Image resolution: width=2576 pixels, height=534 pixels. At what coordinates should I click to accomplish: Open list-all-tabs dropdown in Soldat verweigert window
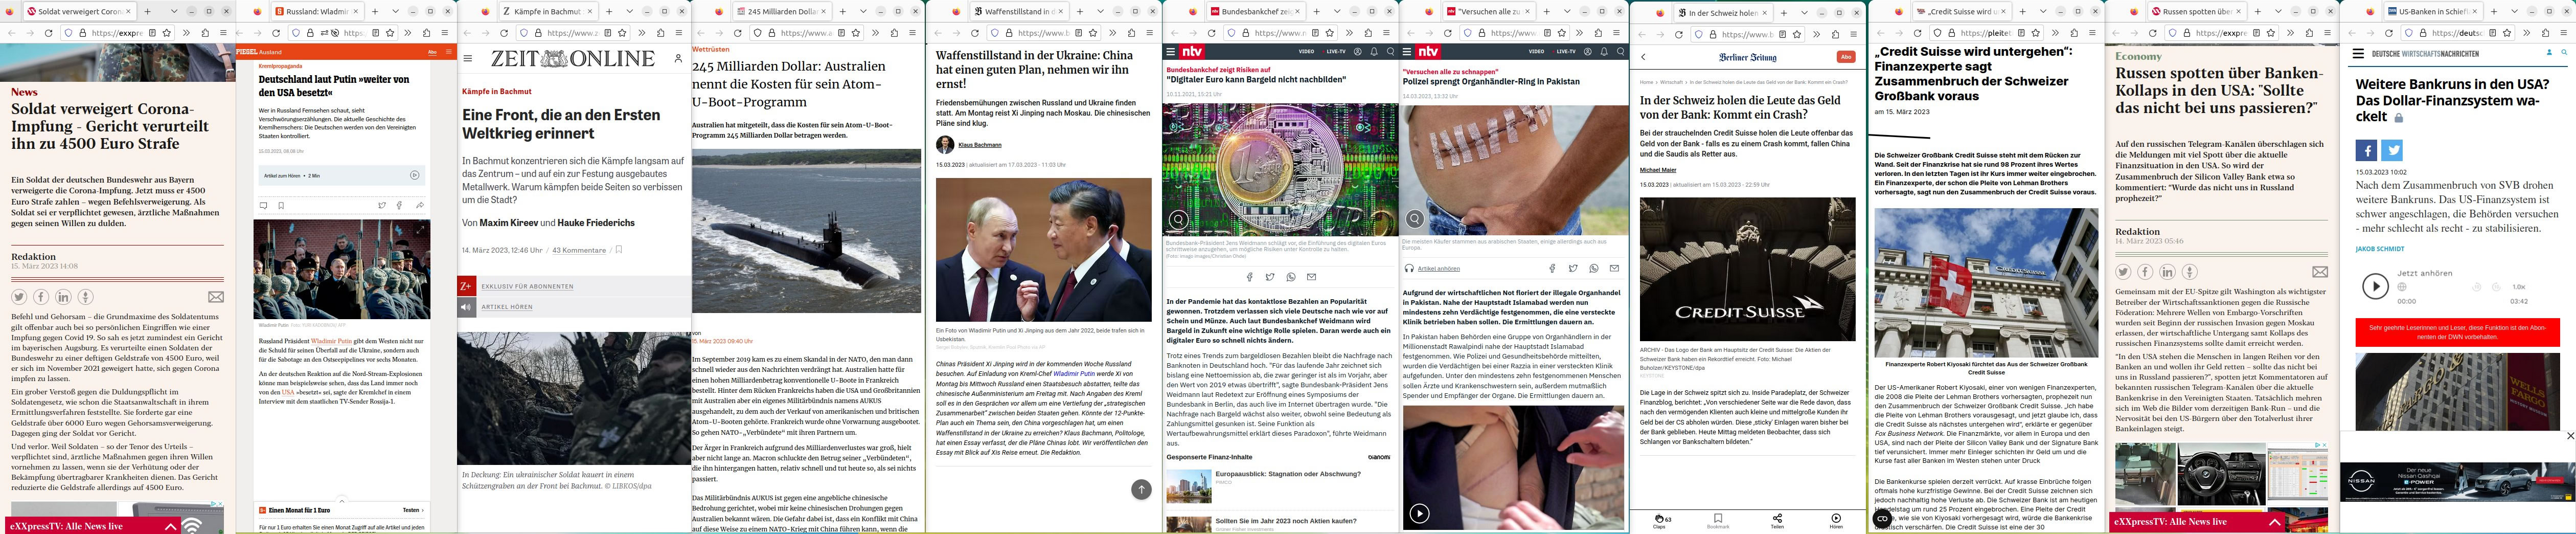(x=173, y=11)
